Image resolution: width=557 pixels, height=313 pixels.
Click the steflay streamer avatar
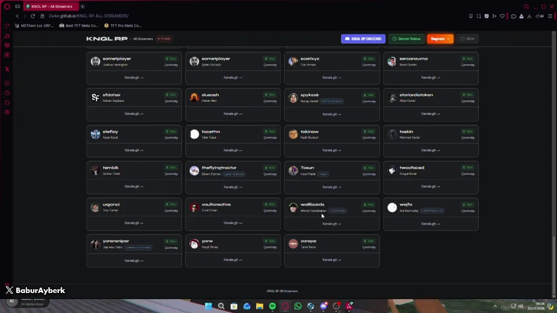pyautogui.click(x=95, y=134)
